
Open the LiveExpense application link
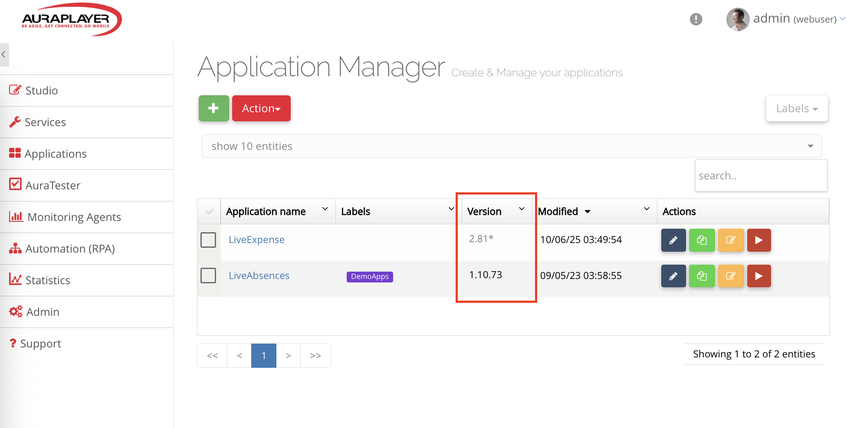click(x=256, y=240)
